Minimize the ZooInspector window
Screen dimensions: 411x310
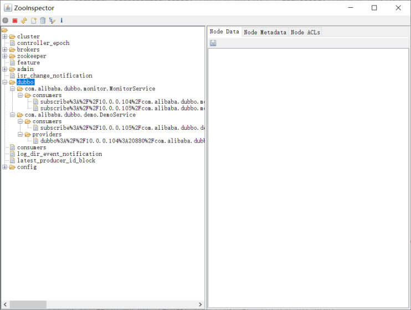351,8
